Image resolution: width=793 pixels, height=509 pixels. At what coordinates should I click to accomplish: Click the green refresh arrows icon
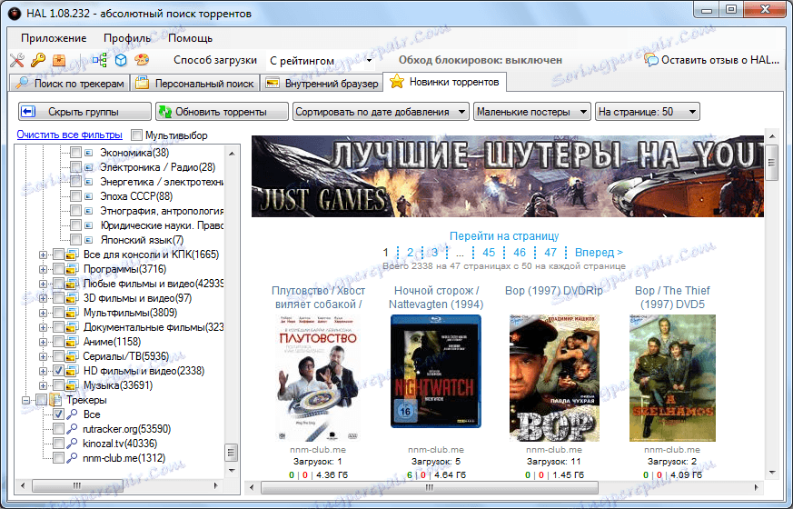pyautogui.click(x=165, y=112)
